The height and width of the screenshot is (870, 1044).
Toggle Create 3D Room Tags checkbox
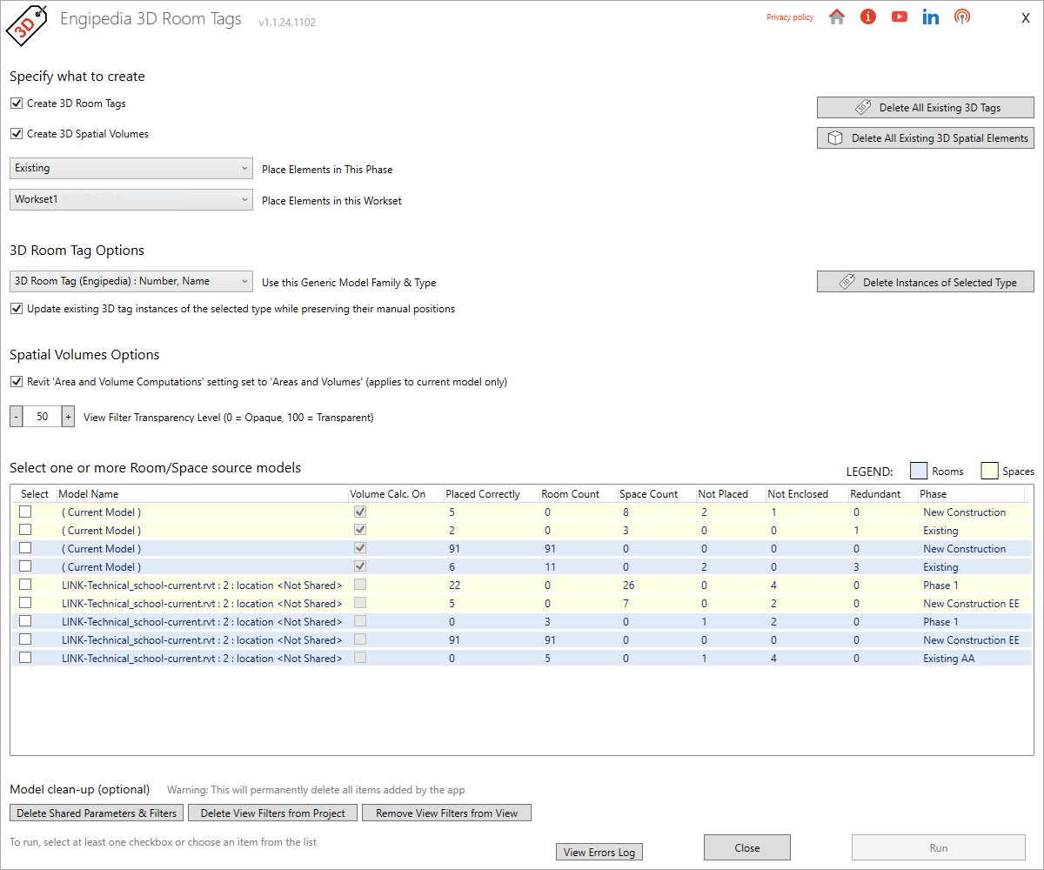click(17, 104)
